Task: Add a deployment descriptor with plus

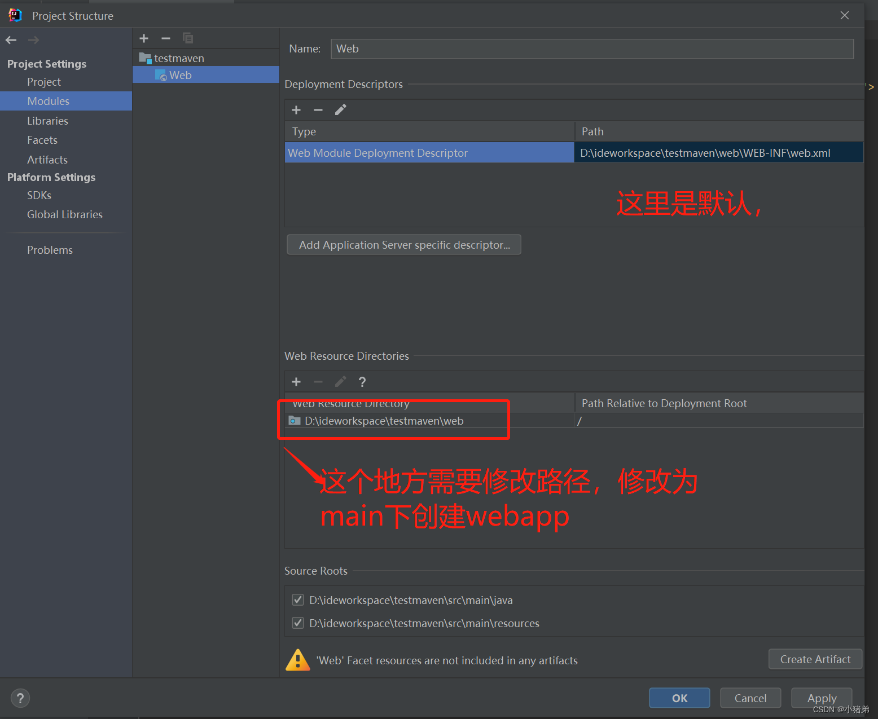Action: coord(296,110)
